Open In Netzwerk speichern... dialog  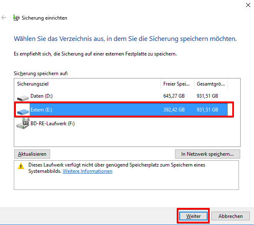pyautogui.click(x=208, y=154)
